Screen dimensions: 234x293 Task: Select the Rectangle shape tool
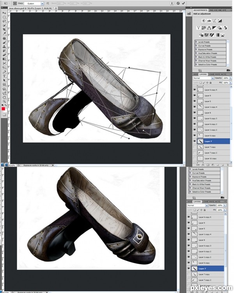click(x=4, y=84)
